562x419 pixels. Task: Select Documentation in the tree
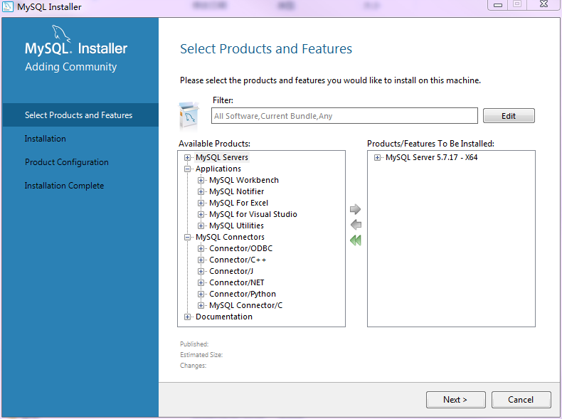(x=224, y=317)
